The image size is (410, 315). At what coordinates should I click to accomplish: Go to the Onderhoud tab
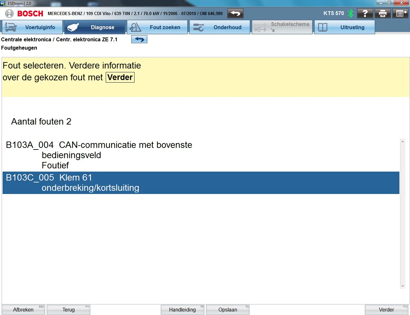(x=220, y=27)
